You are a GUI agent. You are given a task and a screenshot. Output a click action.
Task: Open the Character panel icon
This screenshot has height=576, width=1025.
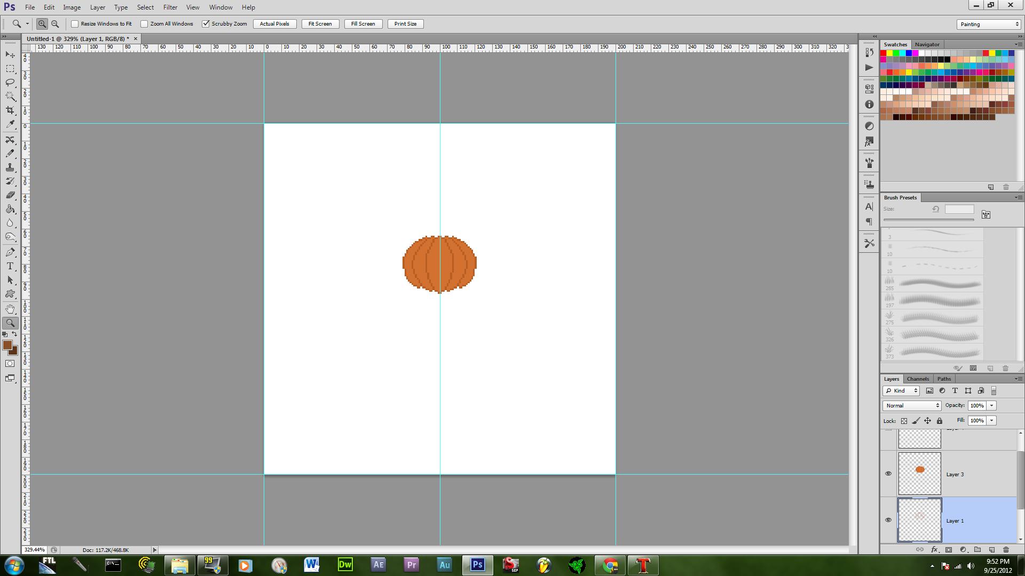click(x=869, y=206)
